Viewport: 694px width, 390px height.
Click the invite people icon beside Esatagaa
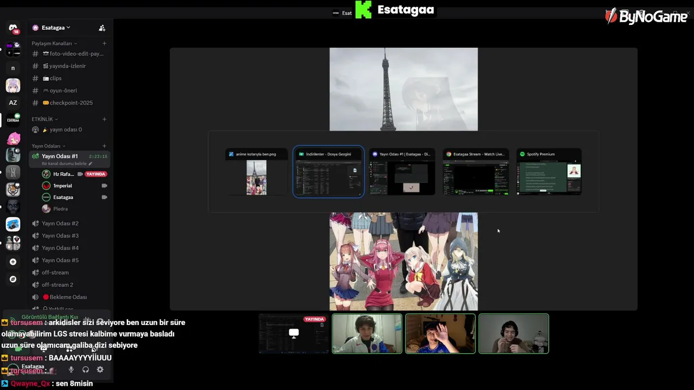(x=102, y=28)
